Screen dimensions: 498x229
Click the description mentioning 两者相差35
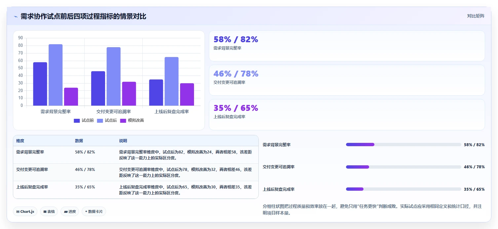point(185,190)
